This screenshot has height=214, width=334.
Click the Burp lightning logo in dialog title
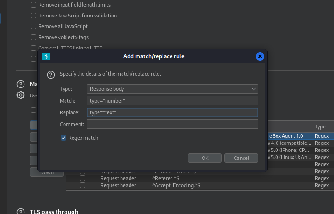click(x=46, y=56)
